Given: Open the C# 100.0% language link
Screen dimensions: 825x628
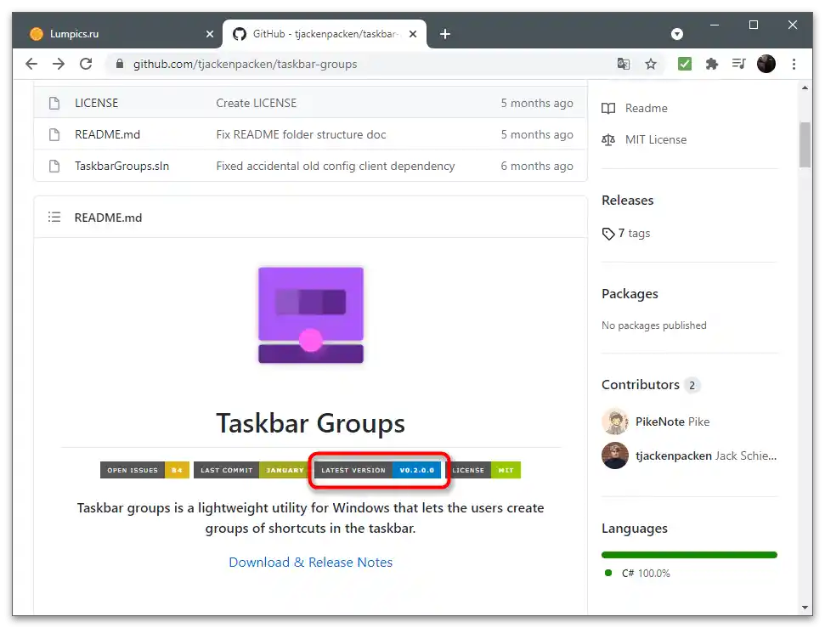Looking at the screenshot, I should pos(646,574).
